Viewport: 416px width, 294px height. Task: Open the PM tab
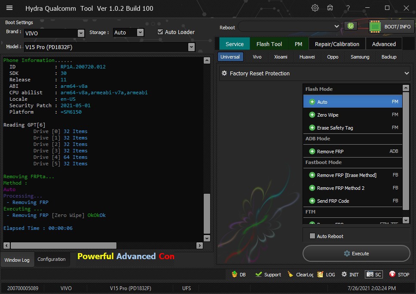click(298, 44)
